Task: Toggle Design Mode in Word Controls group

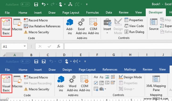Action: coord(130,77)
